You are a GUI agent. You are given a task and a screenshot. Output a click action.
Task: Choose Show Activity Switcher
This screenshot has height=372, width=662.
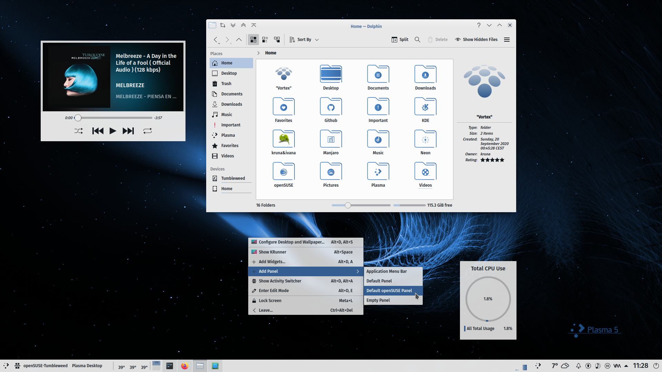click(306, 281)
